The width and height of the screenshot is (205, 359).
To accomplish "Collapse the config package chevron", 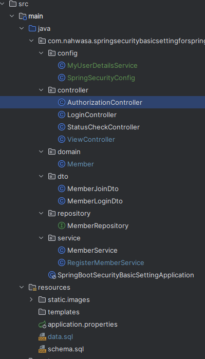I will click(x=41, y=53).
